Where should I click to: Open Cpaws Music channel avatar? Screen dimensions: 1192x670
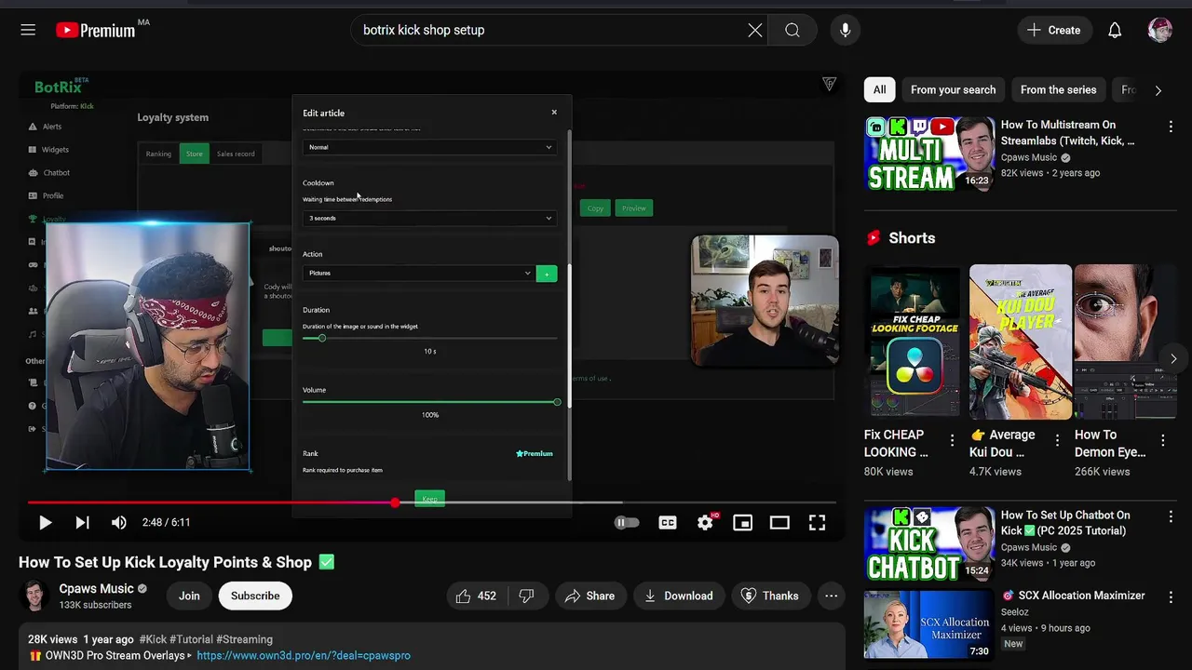[34, 596]
